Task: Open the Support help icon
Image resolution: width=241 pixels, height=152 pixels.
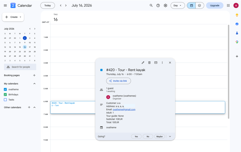Action: tap(158, 6)
